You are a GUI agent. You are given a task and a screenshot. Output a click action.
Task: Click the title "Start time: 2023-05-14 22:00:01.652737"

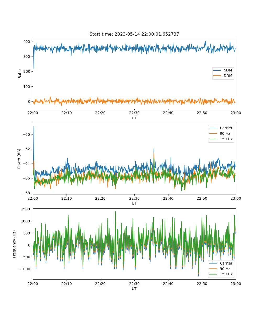pyautogui.click(x=134, y=34)
